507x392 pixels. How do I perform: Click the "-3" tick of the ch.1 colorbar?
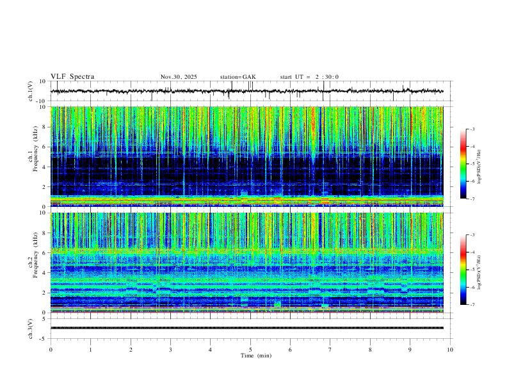[472, 129]
